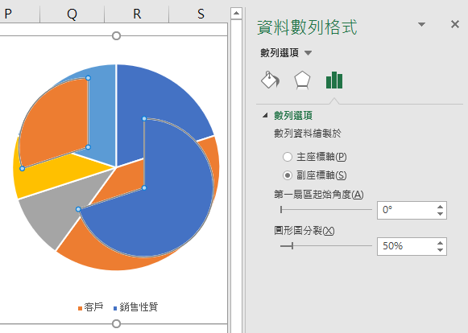The image size is (468, 333).
Task: Click the 0° angle input field
Action: point(406,210)
